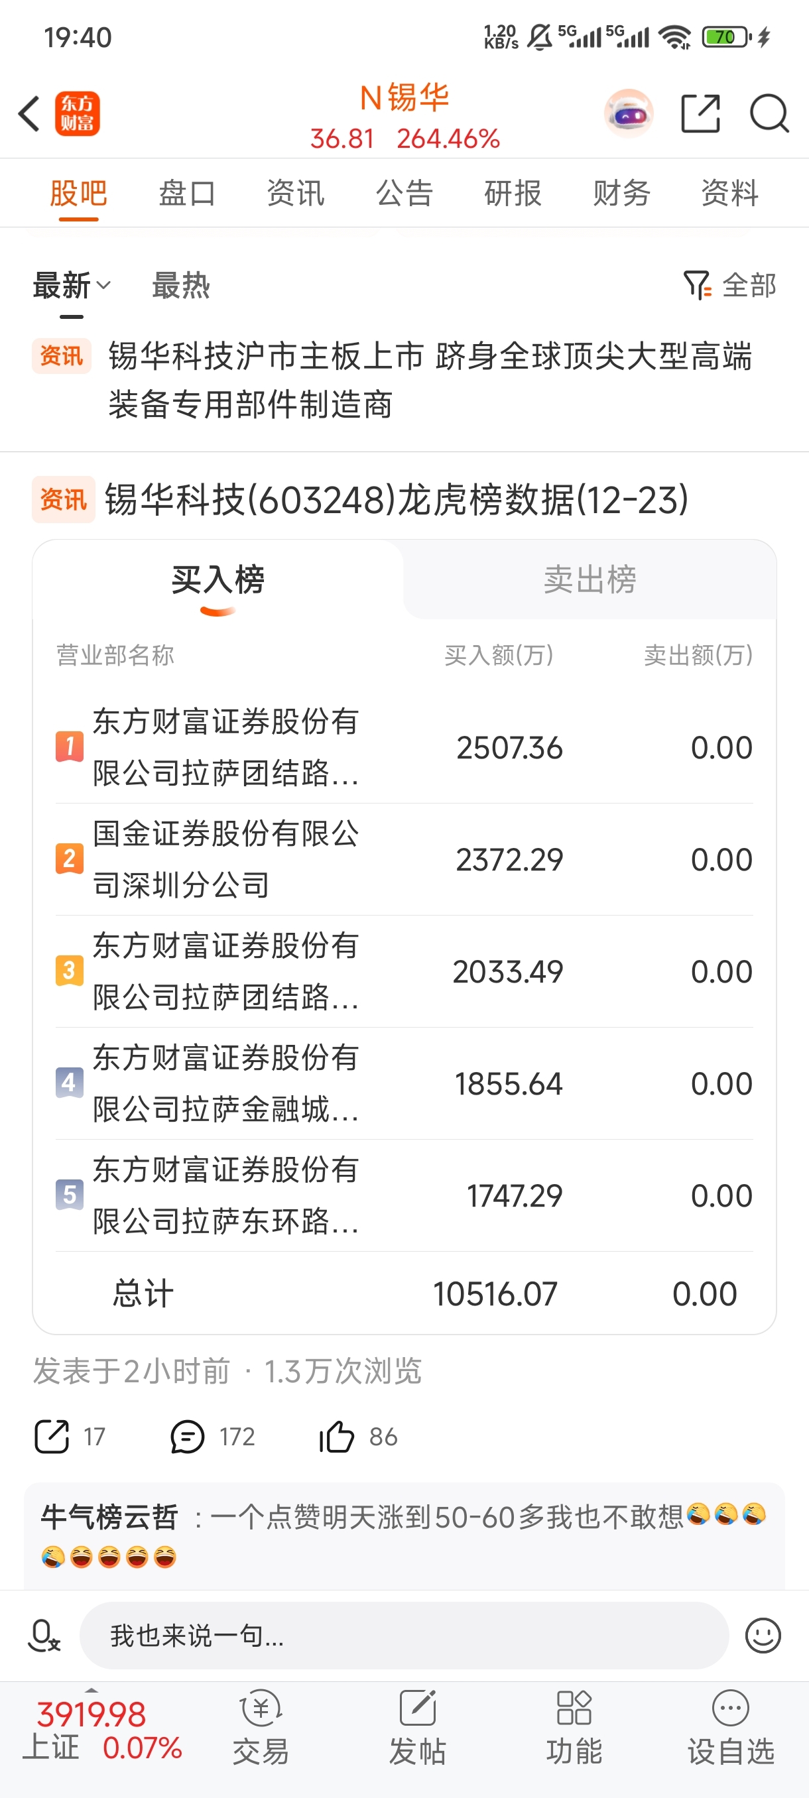The width and height of the screenshot is (809, 1798).
Task: Tap the voice input icon
Action: pyautogui.click(x=43, y=1636)
